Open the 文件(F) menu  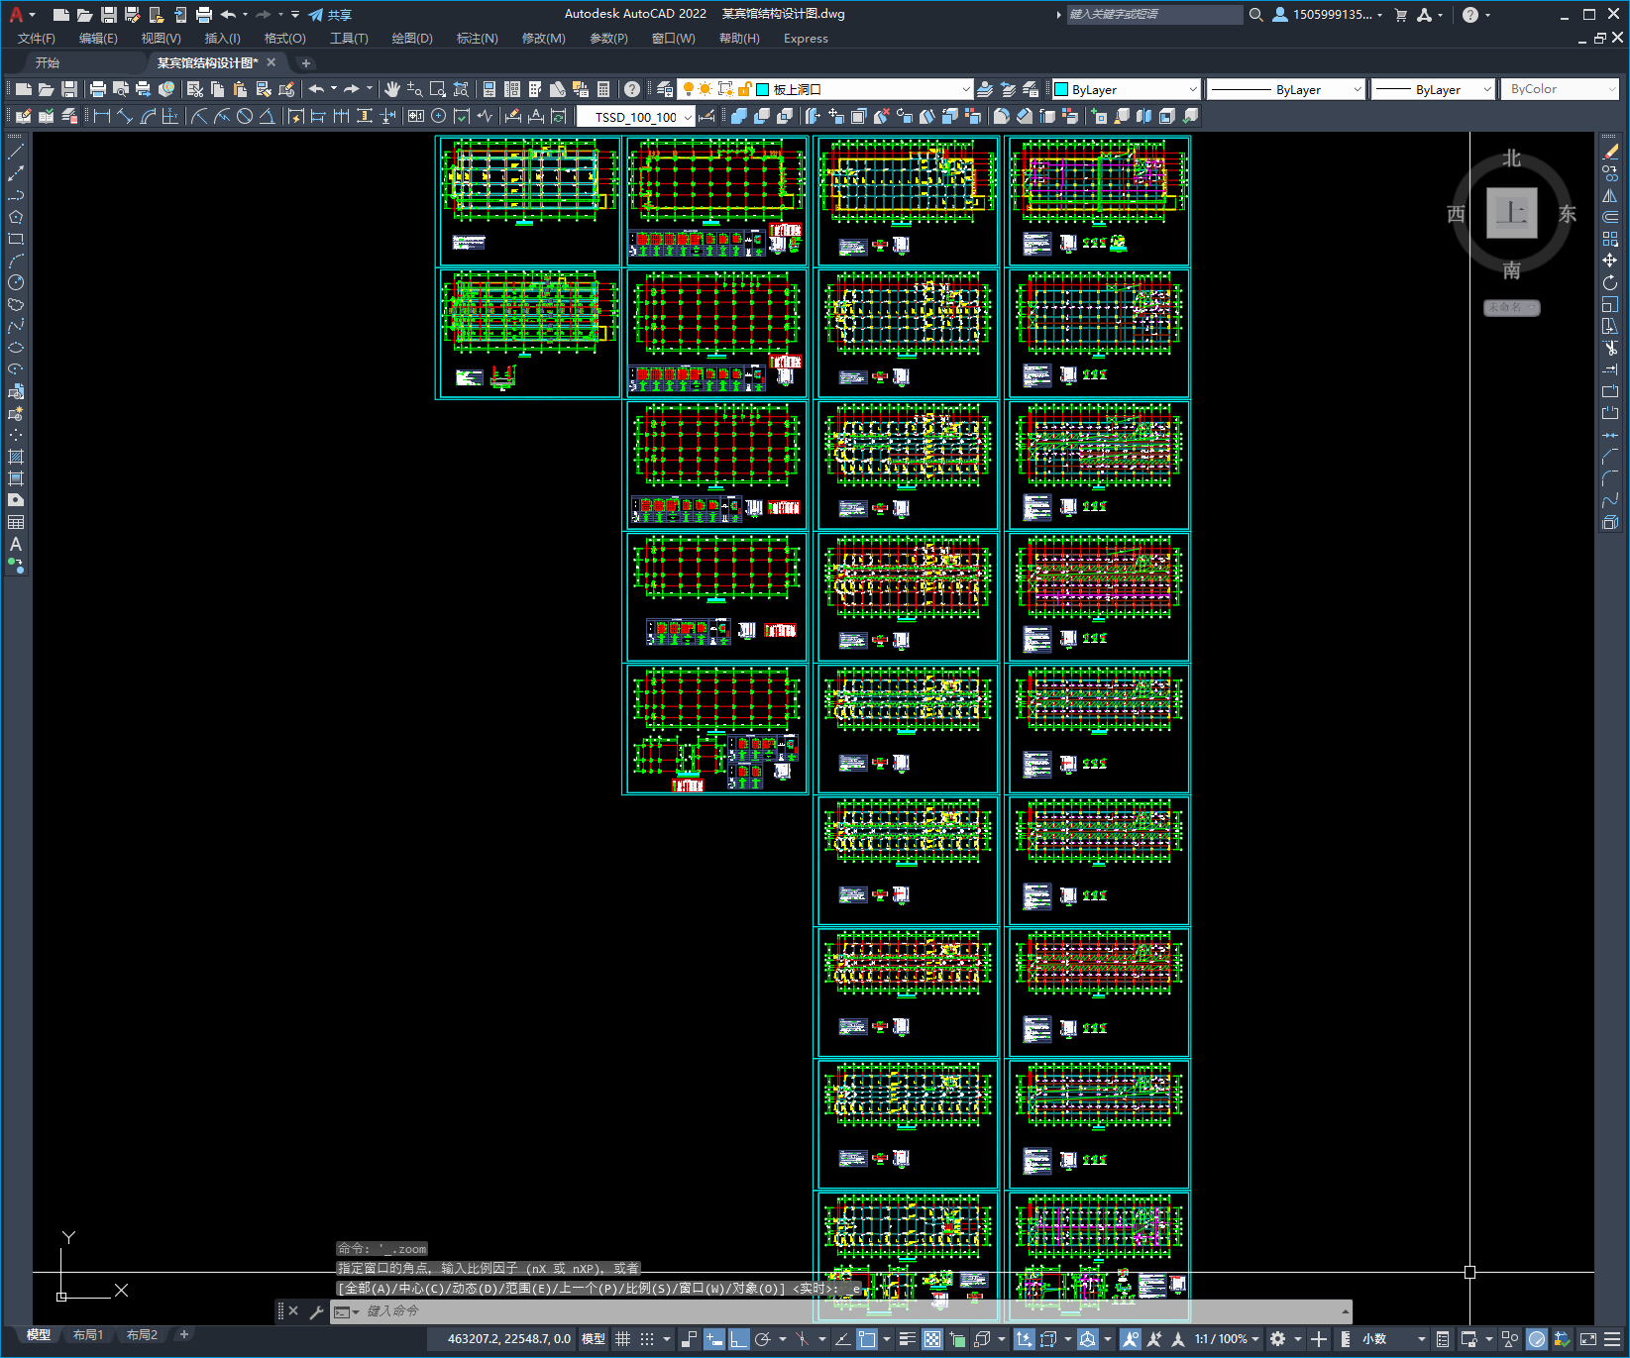click(37, 39)
